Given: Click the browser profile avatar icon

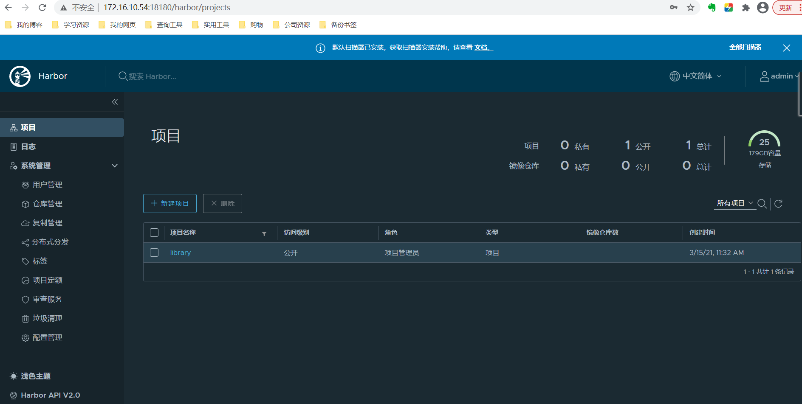Looking at the screenshot, I should click(x=763, y=7).
